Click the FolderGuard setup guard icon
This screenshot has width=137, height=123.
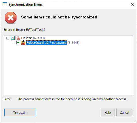23,43
